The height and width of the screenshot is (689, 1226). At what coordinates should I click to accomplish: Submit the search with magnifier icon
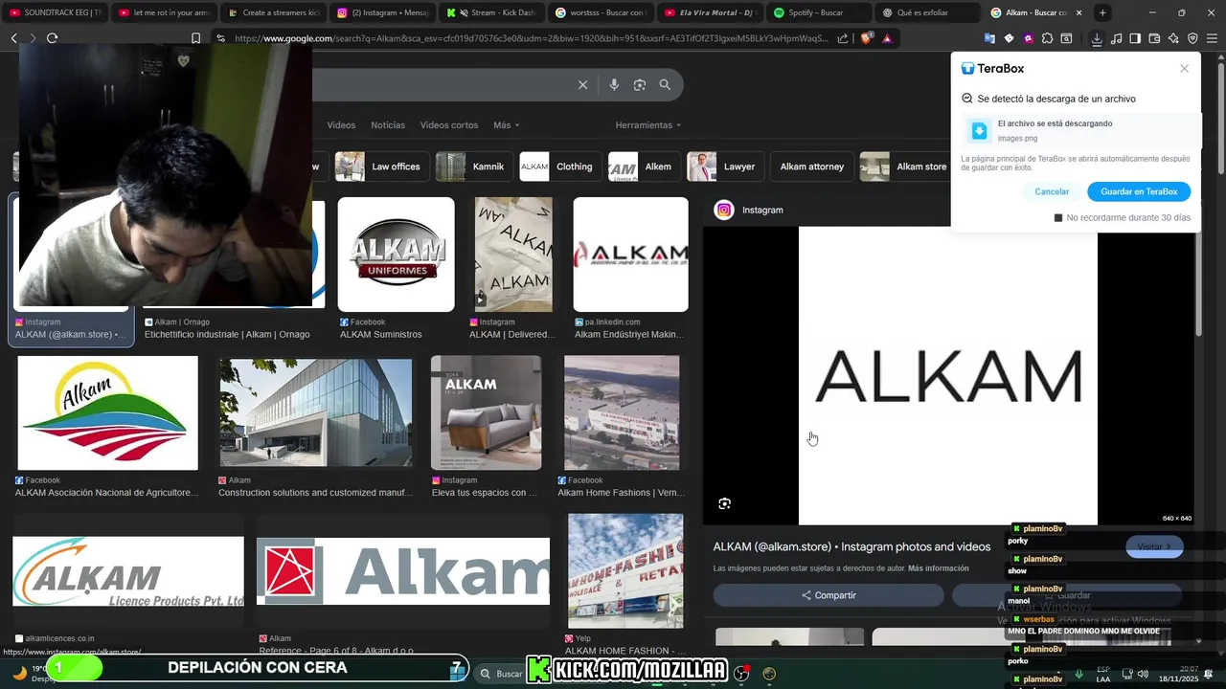[665, 85]
